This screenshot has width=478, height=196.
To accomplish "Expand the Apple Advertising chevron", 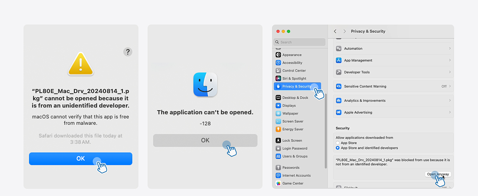I will 450,112.
